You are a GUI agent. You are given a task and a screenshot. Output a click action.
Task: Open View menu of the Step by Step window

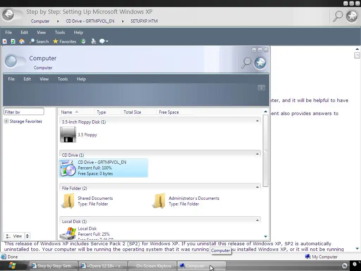(41, 32)
